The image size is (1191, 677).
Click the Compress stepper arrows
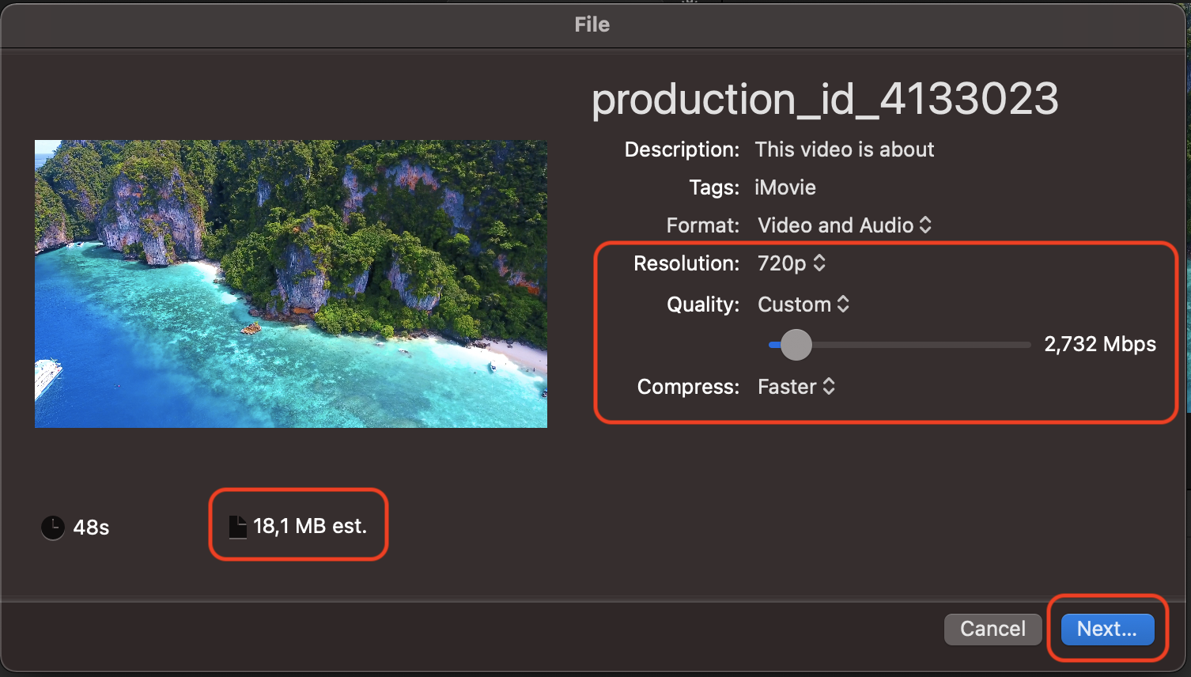[x=829, y=387]
